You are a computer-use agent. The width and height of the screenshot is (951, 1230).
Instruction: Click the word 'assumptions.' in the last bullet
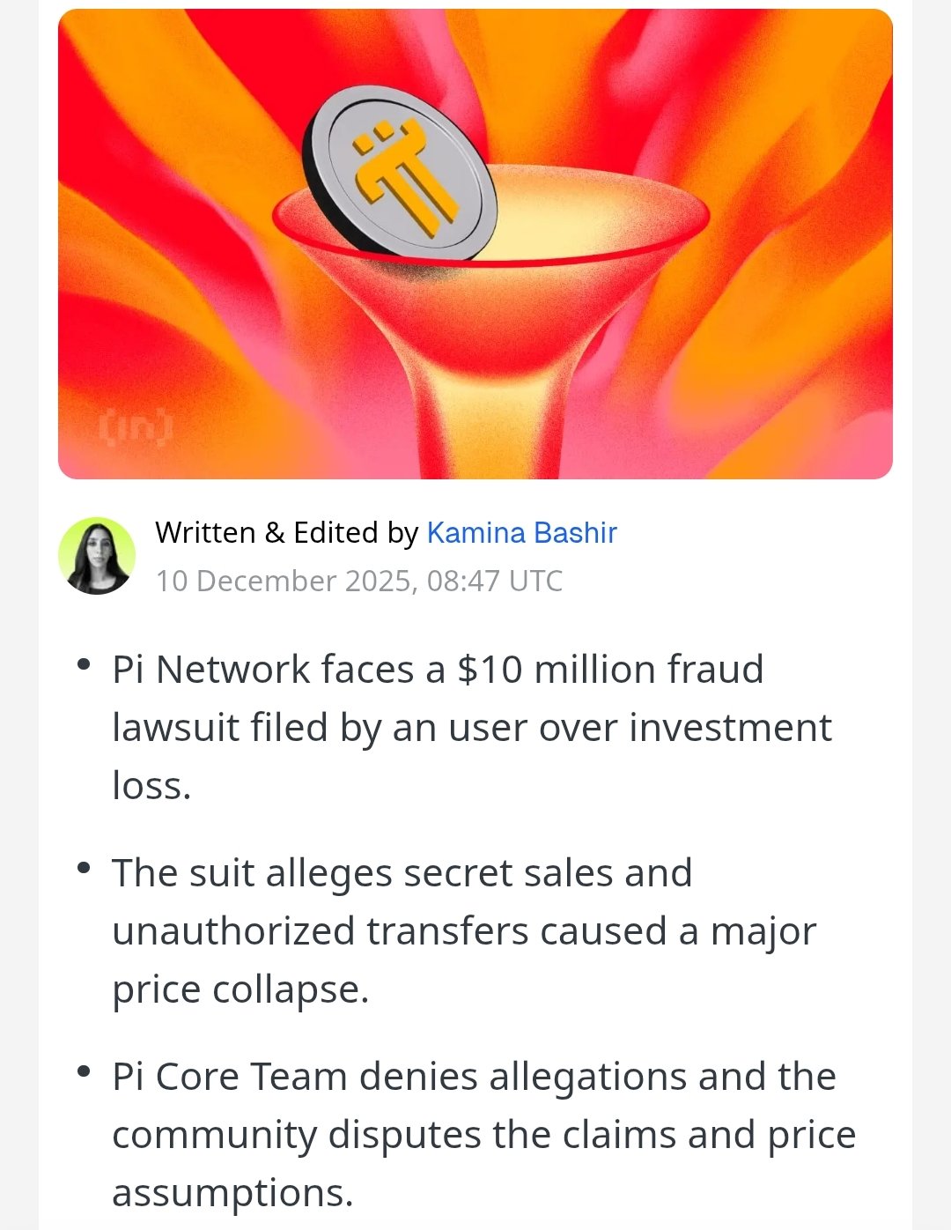click(x=232, y=1192)
